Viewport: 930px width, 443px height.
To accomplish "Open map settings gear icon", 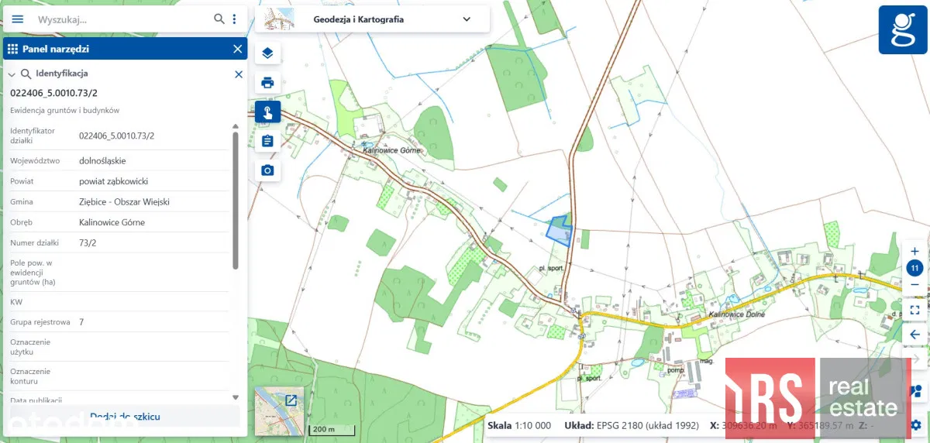I will click(x=916, y=424).
